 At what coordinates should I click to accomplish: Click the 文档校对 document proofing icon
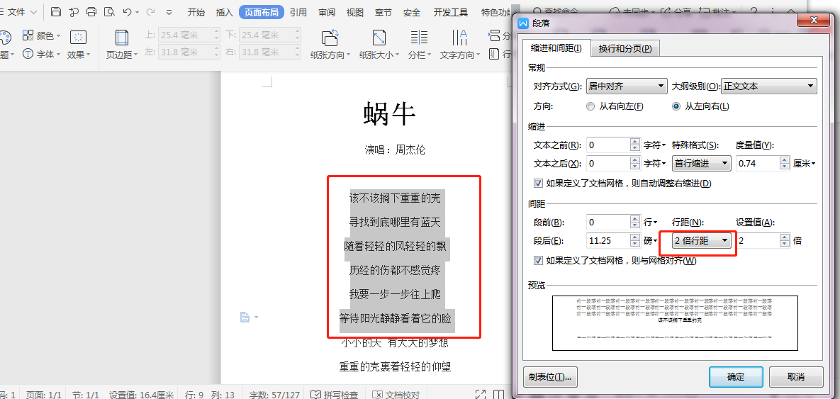(x=378, y=395)
